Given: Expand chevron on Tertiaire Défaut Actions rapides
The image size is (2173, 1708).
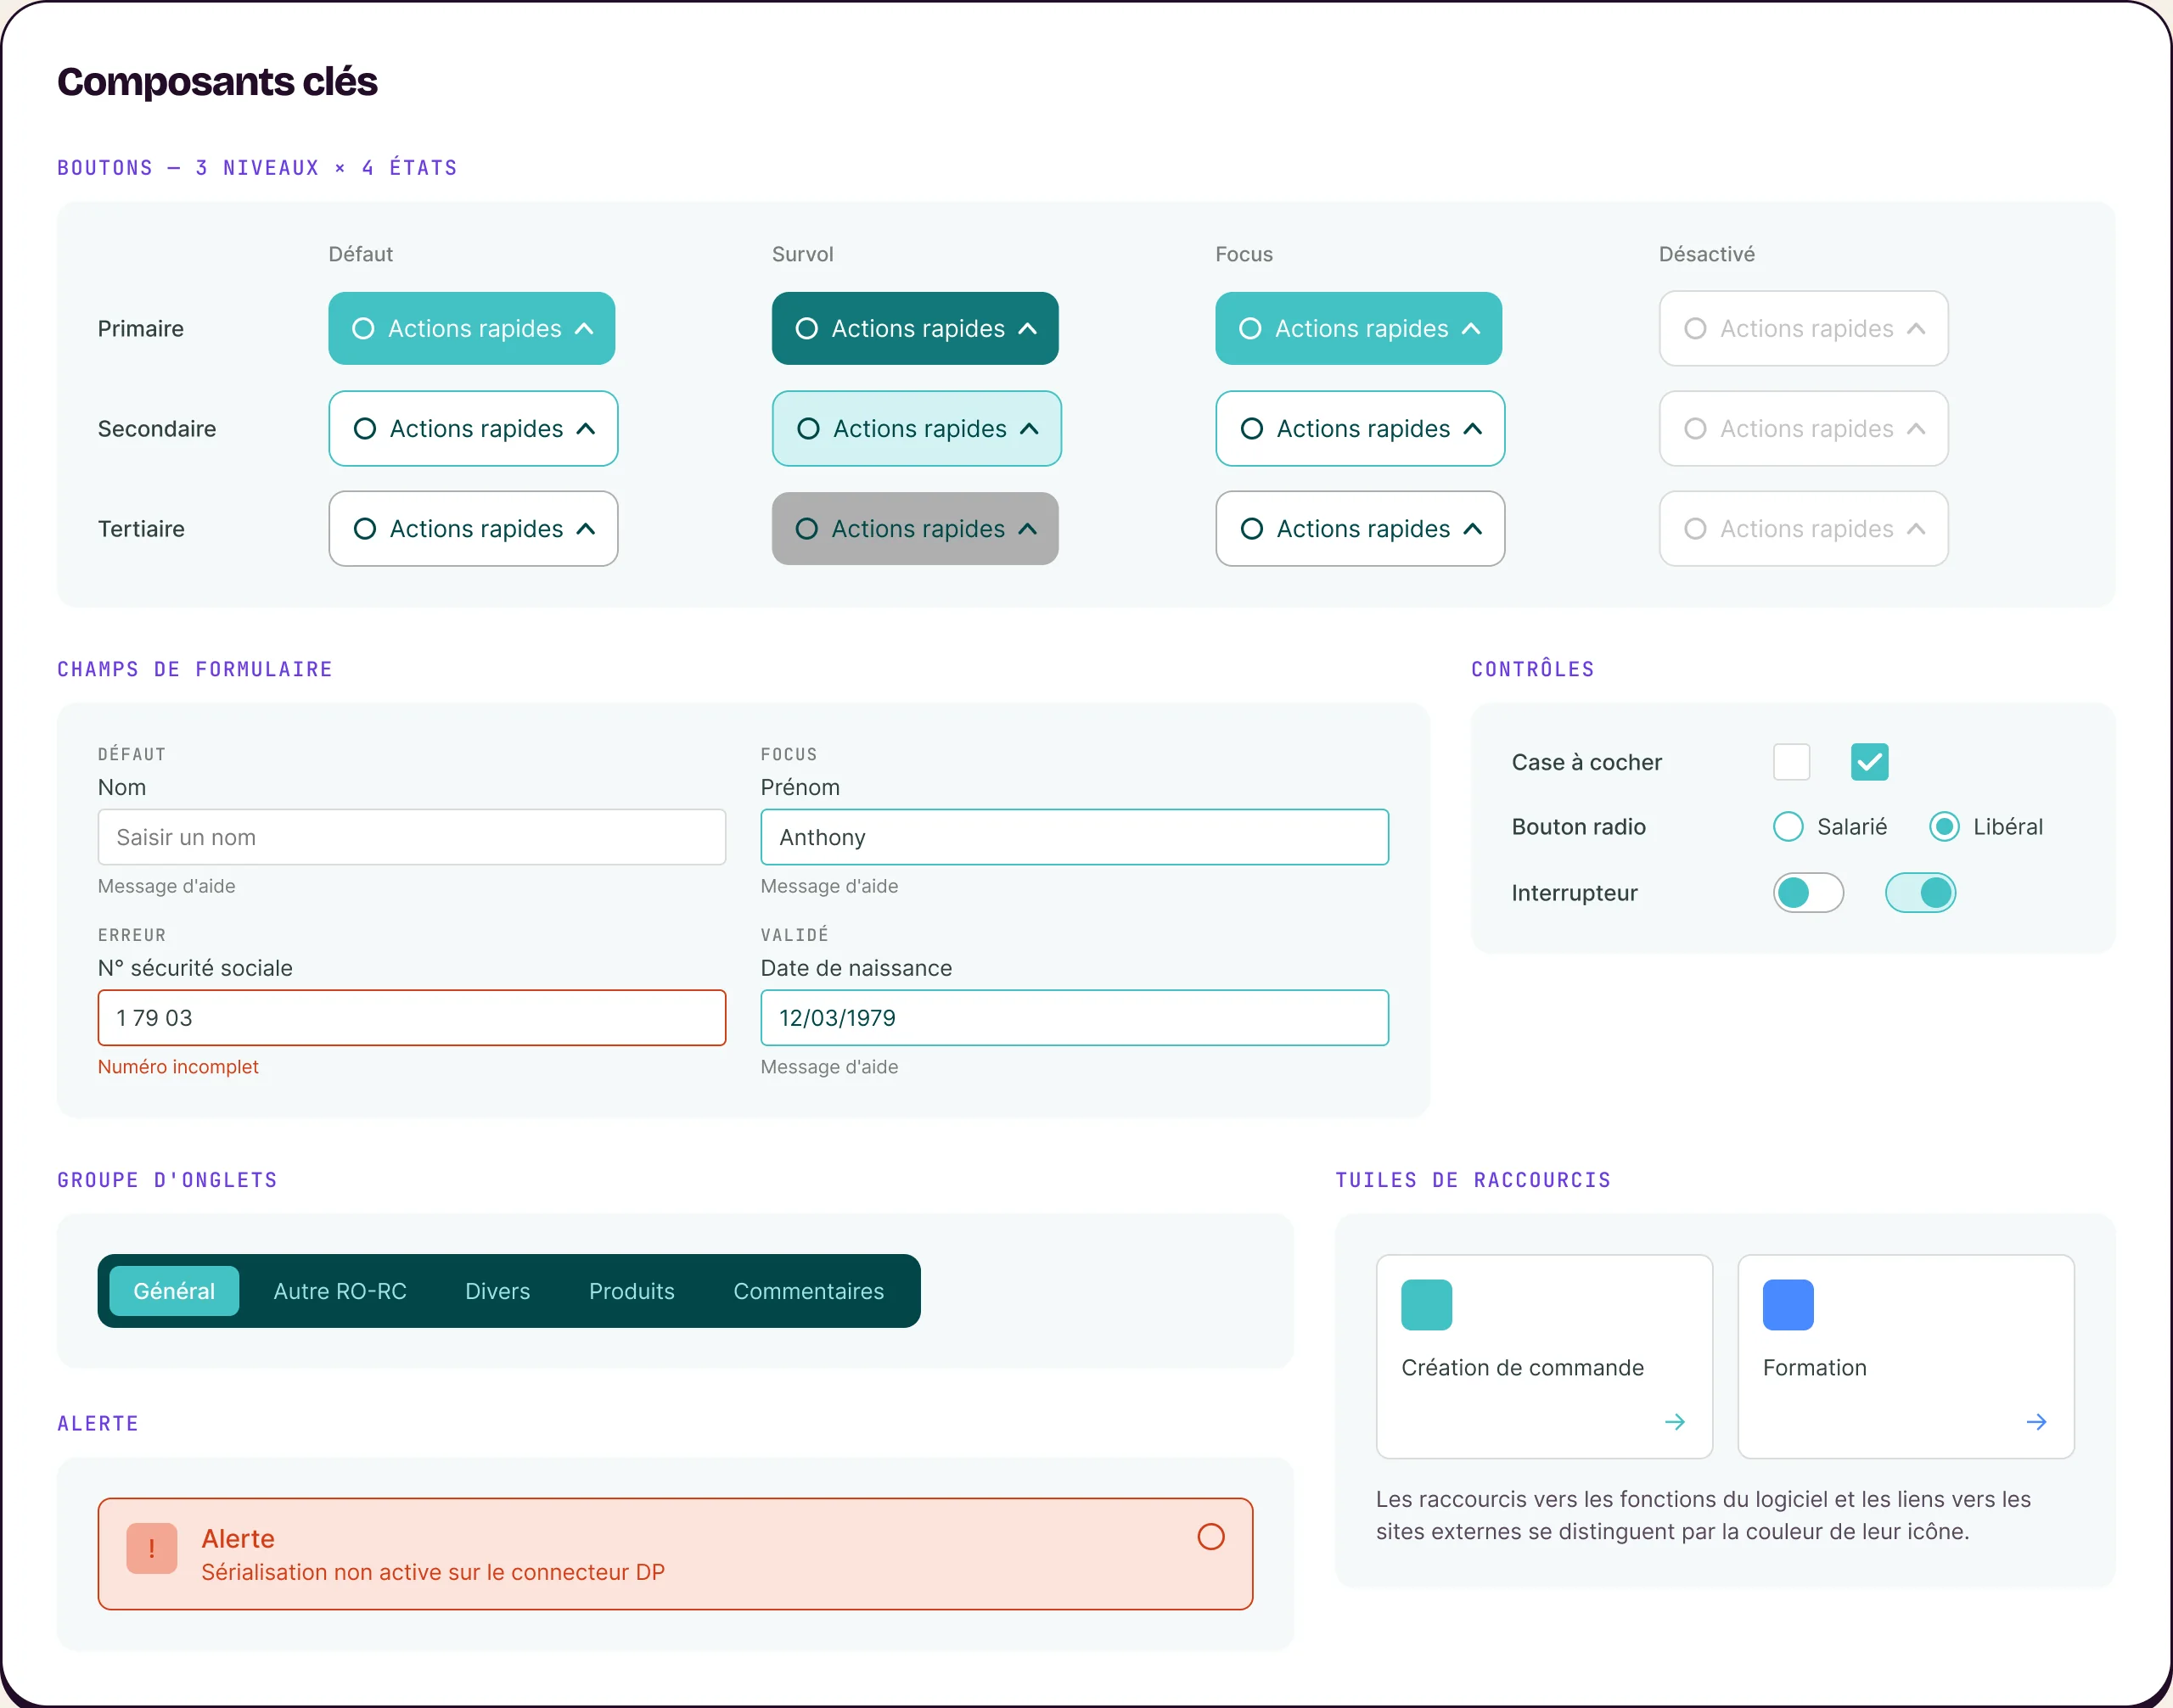Looking at the screenshot, I should click(x=587, y=529).
